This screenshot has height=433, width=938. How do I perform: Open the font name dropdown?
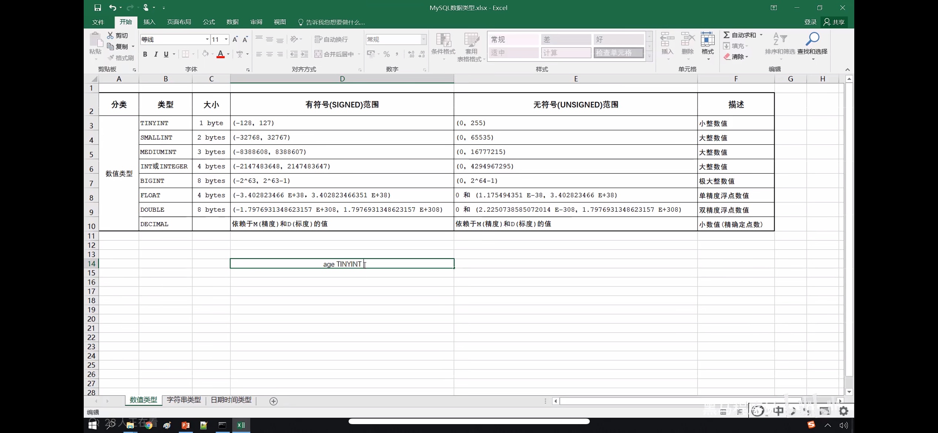pos(206,39)
